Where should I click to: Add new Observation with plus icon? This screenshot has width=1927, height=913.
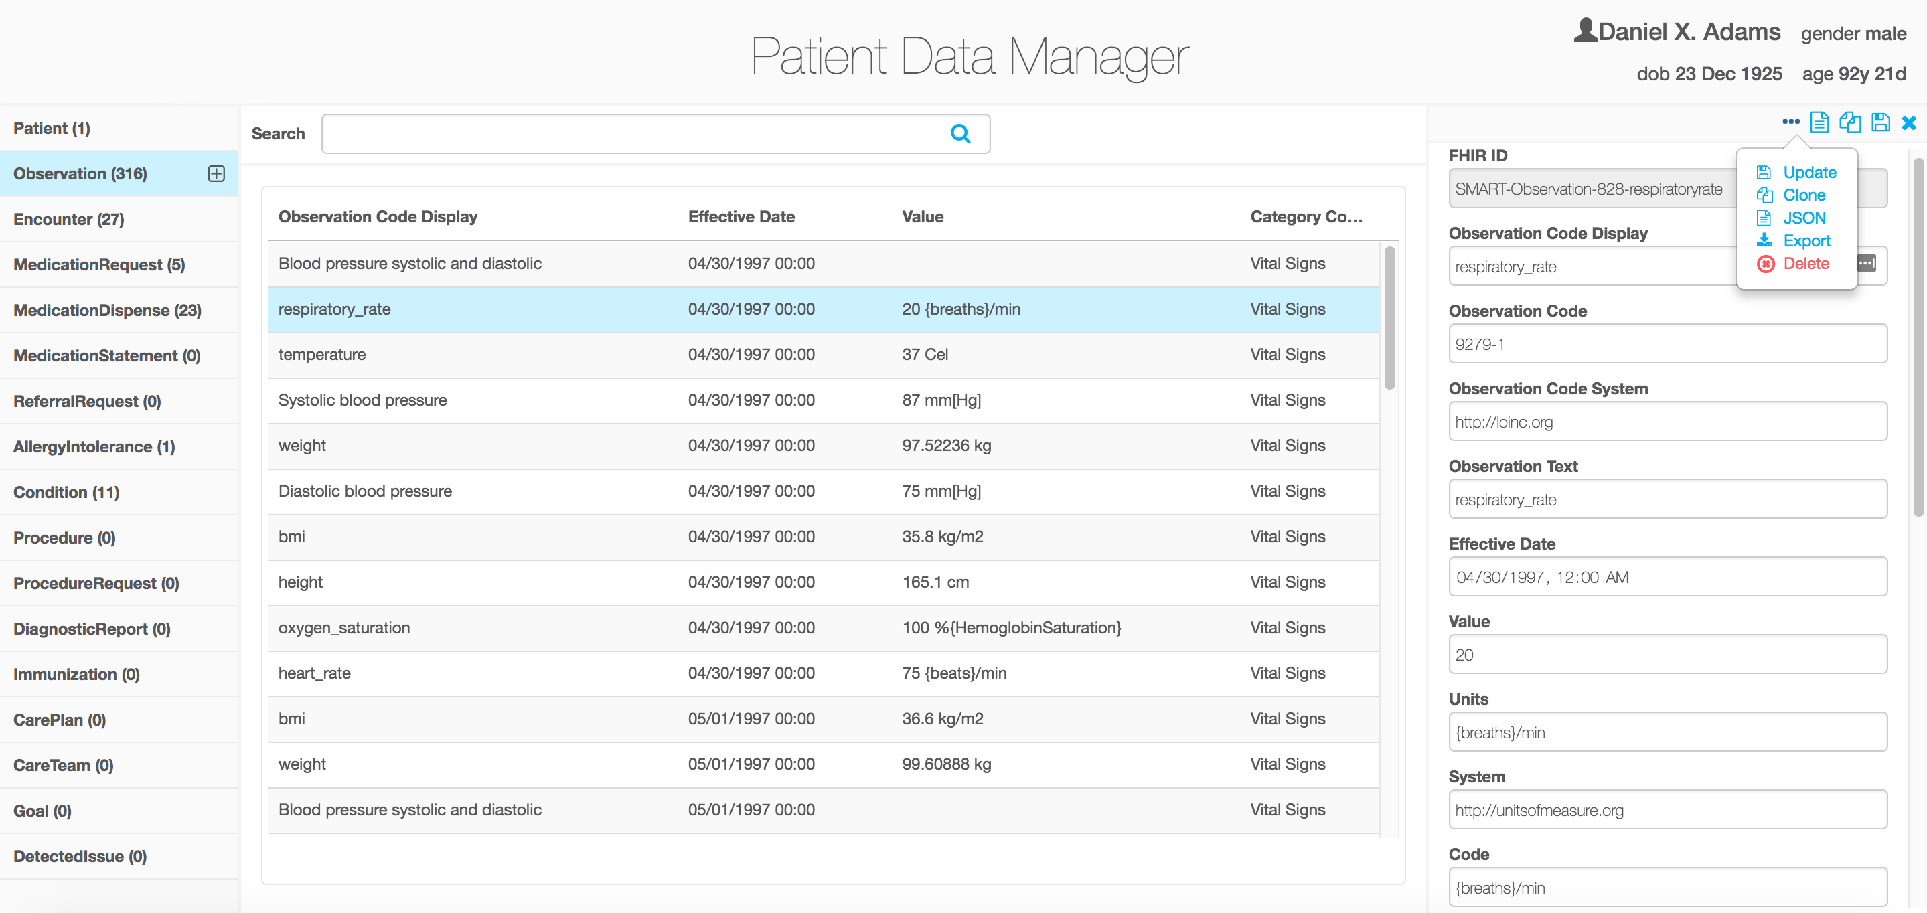[216, 173]
